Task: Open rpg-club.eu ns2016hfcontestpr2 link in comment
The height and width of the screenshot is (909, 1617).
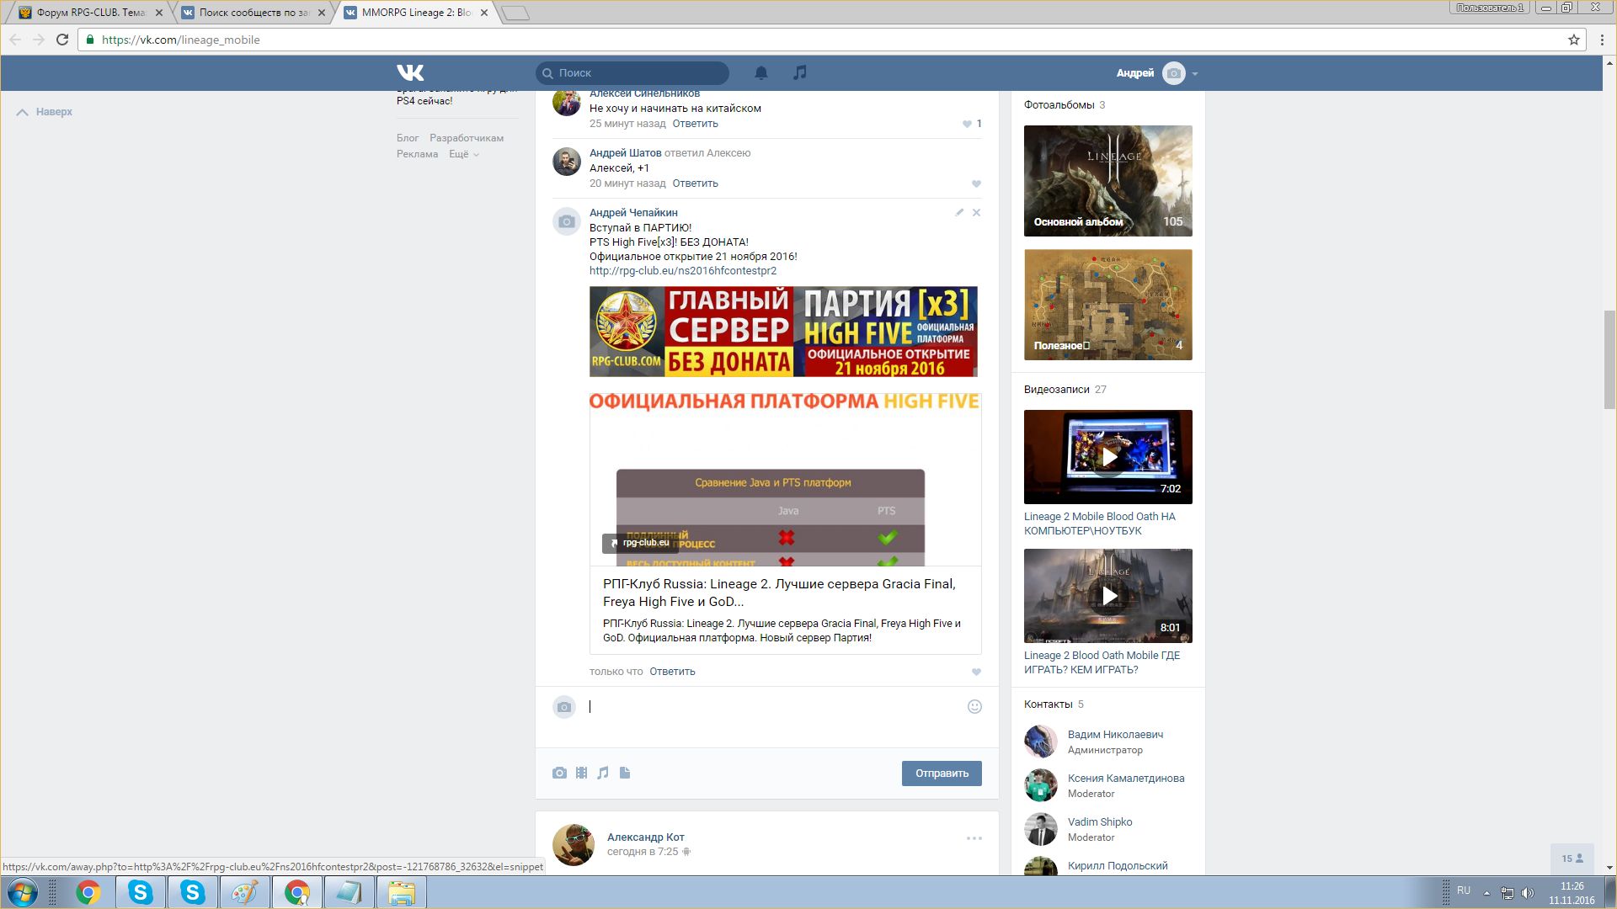Action: point(682,271)
